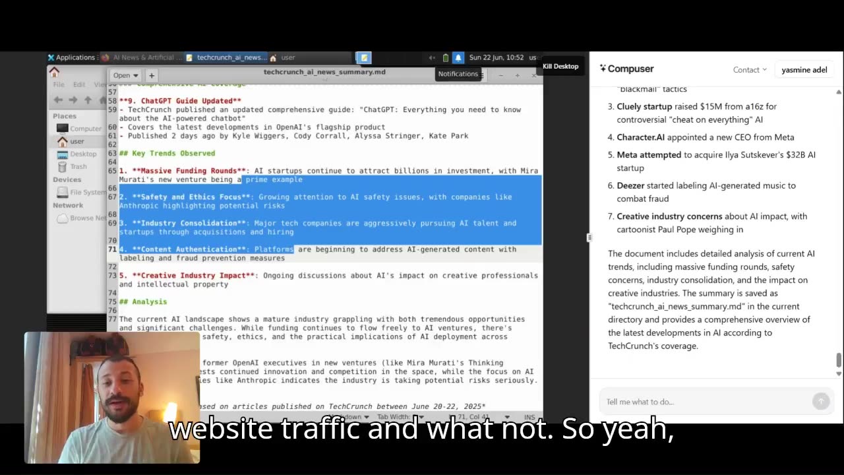Click scroll-up arrow of chat panel scrollbar
This screenshot has width=844, height=475.
click(839, 92)
